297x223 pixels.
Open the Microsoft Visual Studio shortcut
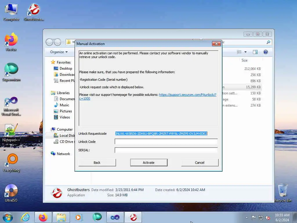(x=11, y=106)
